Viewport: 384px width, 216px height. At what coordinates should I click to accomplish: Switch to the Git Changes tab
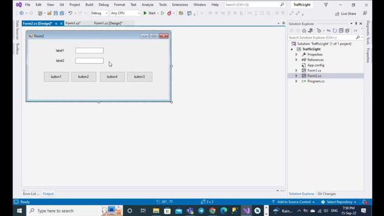pyautogui.click(x=326, y=194)
